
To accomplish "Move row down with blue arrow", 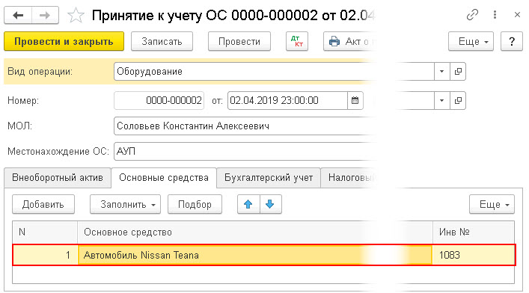I will (270, 204).
